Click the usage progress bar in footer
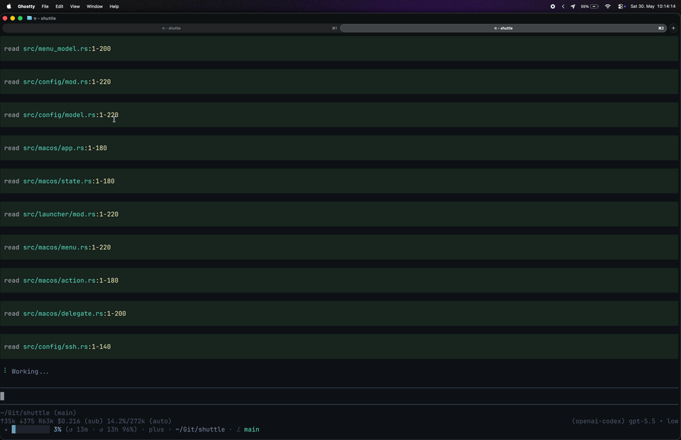The height and width of the screenshot is (440, 681). click(x=31, y=429)
